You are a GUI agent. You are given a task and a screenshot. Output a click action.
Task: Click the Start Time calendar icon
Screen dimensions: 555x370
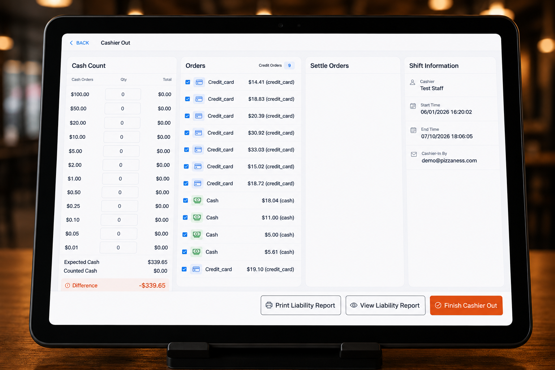coord(413,106)
